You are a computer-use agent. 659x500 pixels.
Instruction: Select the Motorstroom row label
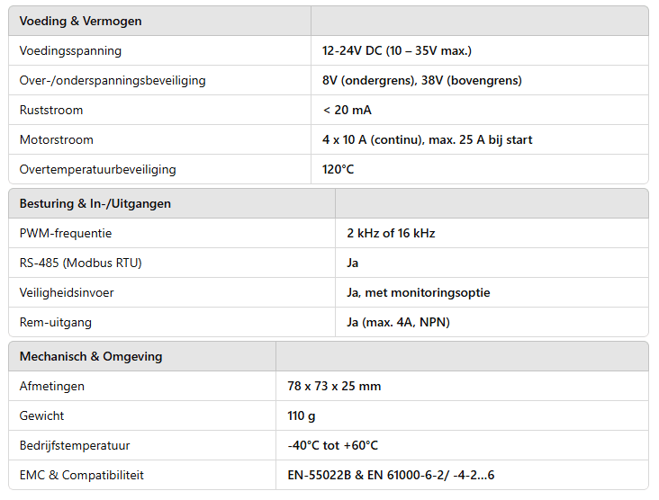click(57, 139)
